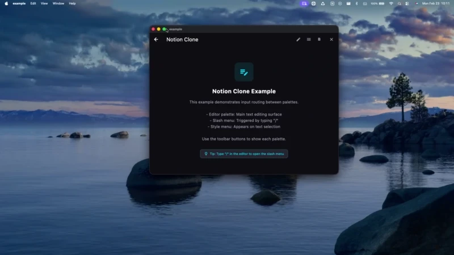Image resolution: width=454 pixels, height=255 pixels.
Task: Show the style menu bold B icon
Action: (319, 39)
